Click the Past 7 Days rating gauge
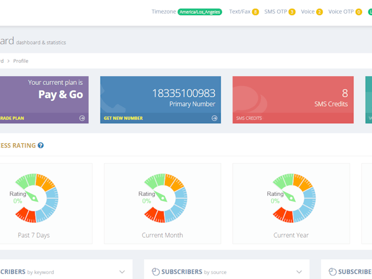372x279 pixels. coord(35,198)
